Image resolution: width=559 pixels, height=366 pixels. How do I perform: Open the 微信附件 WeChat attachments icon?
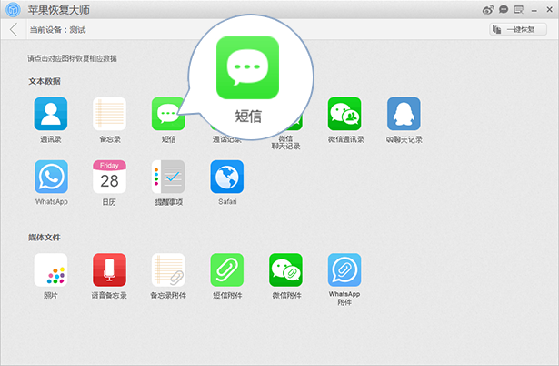[x=286, y=270]
